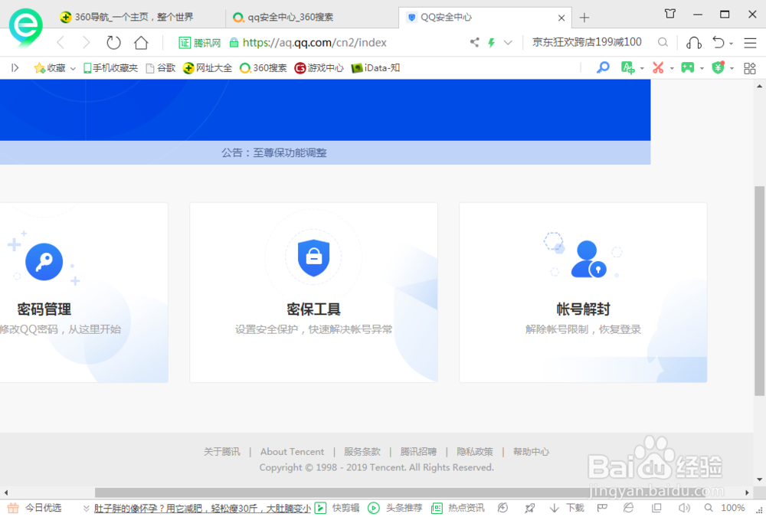Open the 谷歌 bookmark
Viewport: 766px width, 517px height.
(x=161, y=68)
